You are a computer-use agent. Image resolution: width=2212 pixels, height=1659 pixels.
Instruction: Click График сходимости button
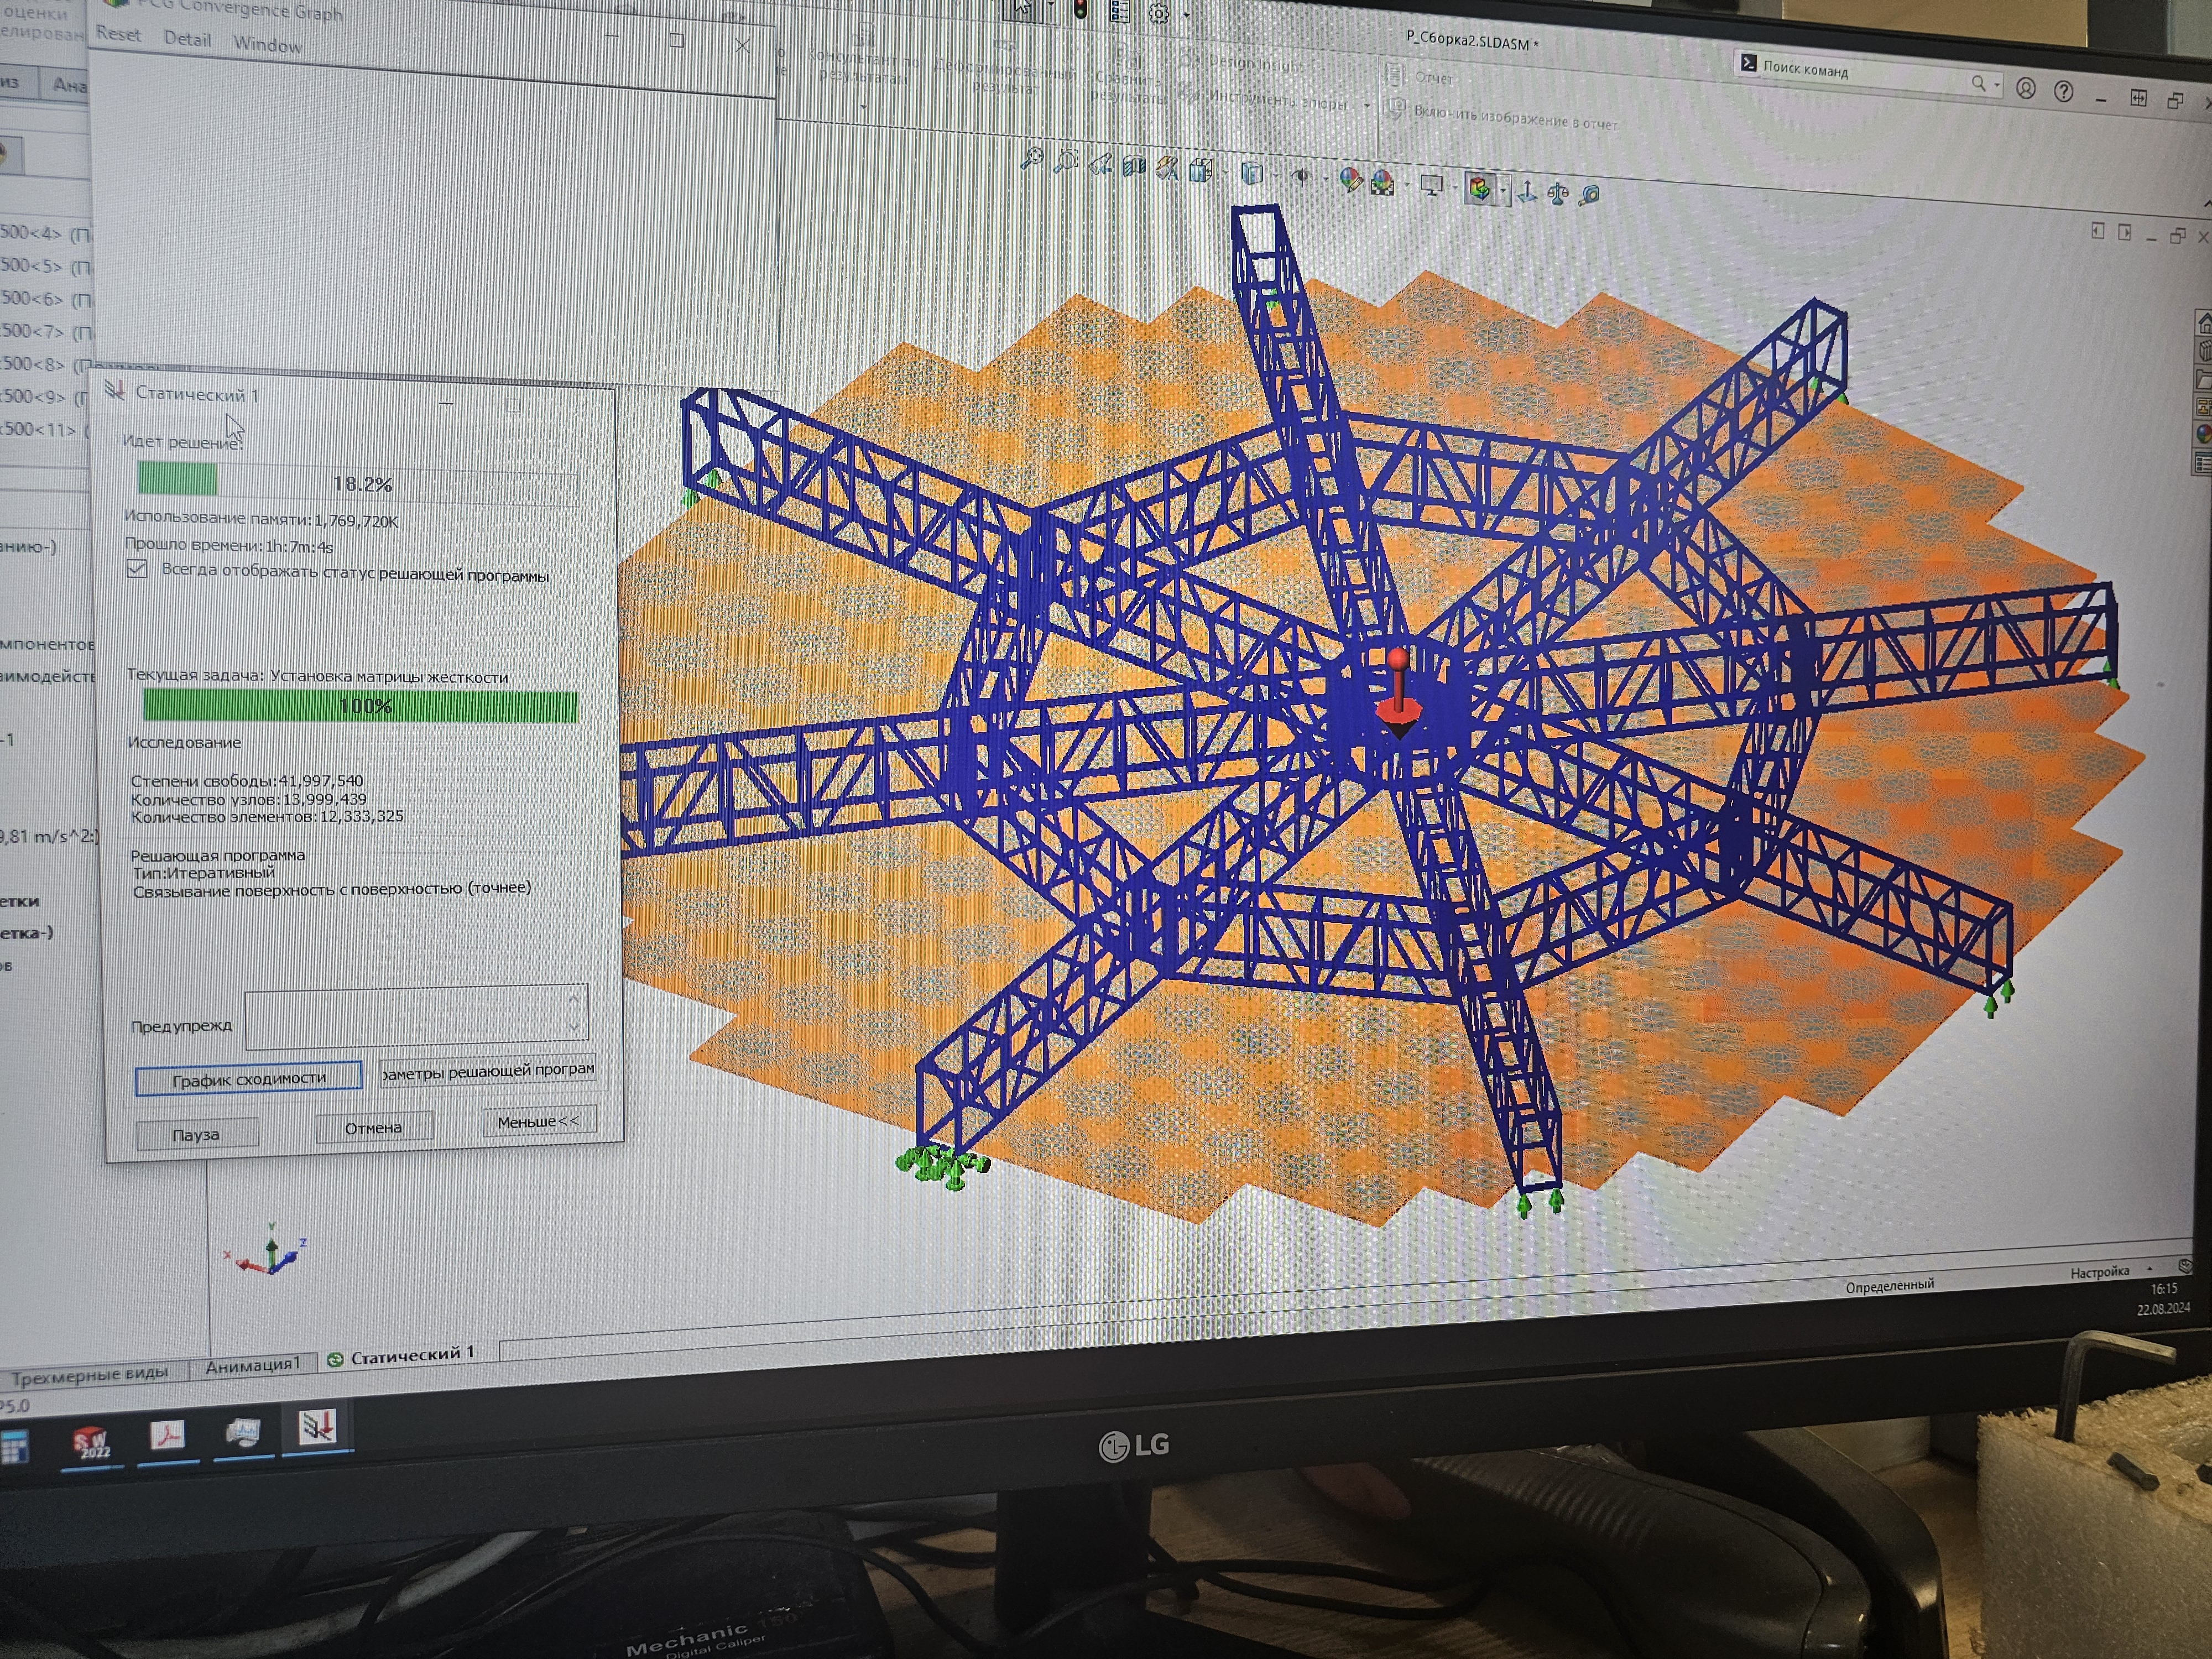click(x=249, y=1078)
